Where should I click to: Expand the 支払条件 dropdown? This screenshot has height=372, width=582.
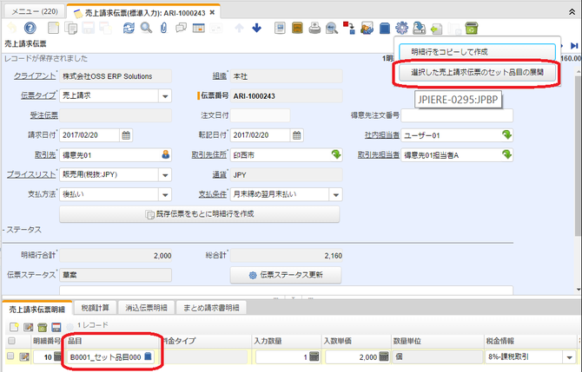tap(336, 194)
